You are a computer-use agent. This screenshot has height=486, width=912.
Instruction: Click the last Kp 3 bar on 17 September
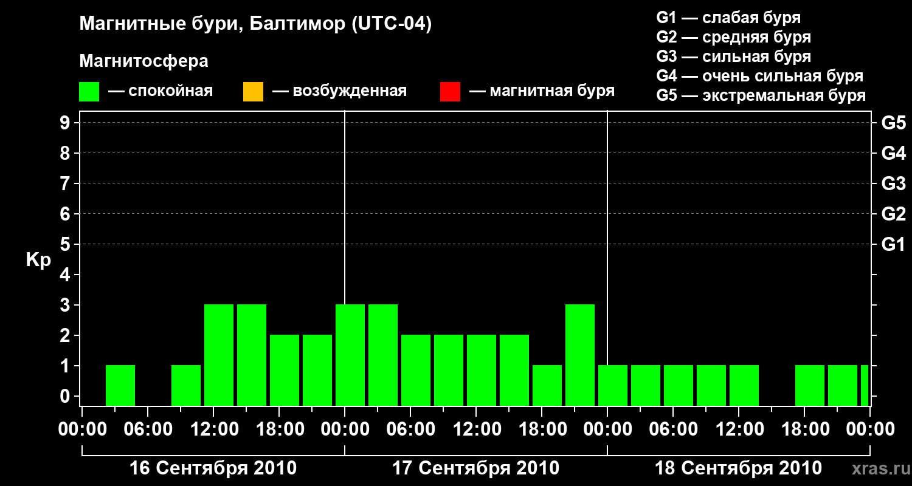point(580,355)
